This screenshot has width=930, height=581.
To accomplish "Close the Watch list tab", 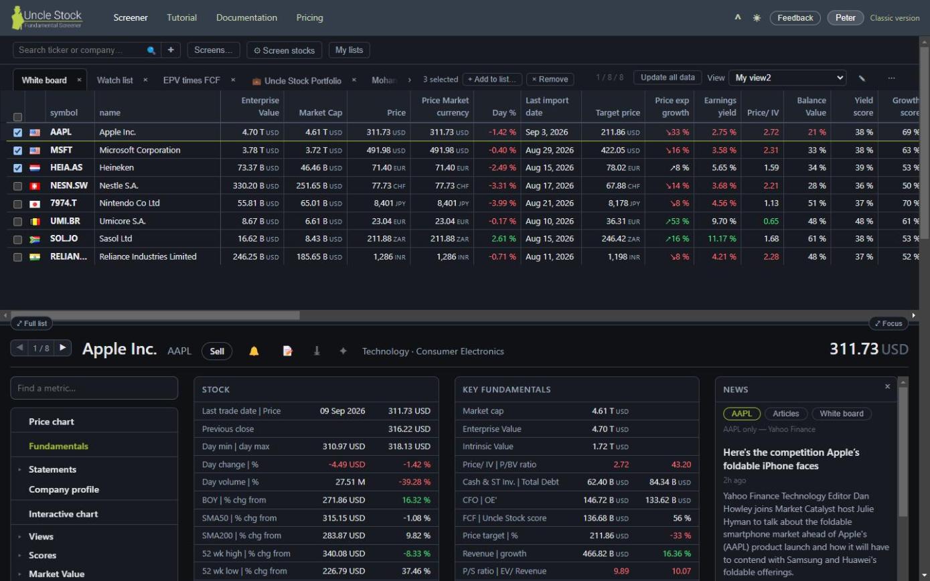I will (145, 80).
